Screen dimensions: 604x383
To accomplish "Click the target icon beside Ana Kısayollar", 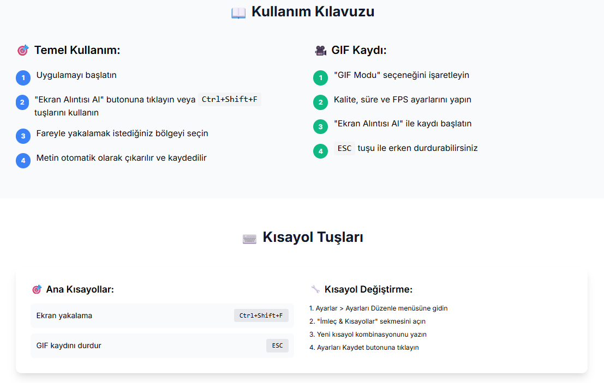I will [x=37, y=289].
